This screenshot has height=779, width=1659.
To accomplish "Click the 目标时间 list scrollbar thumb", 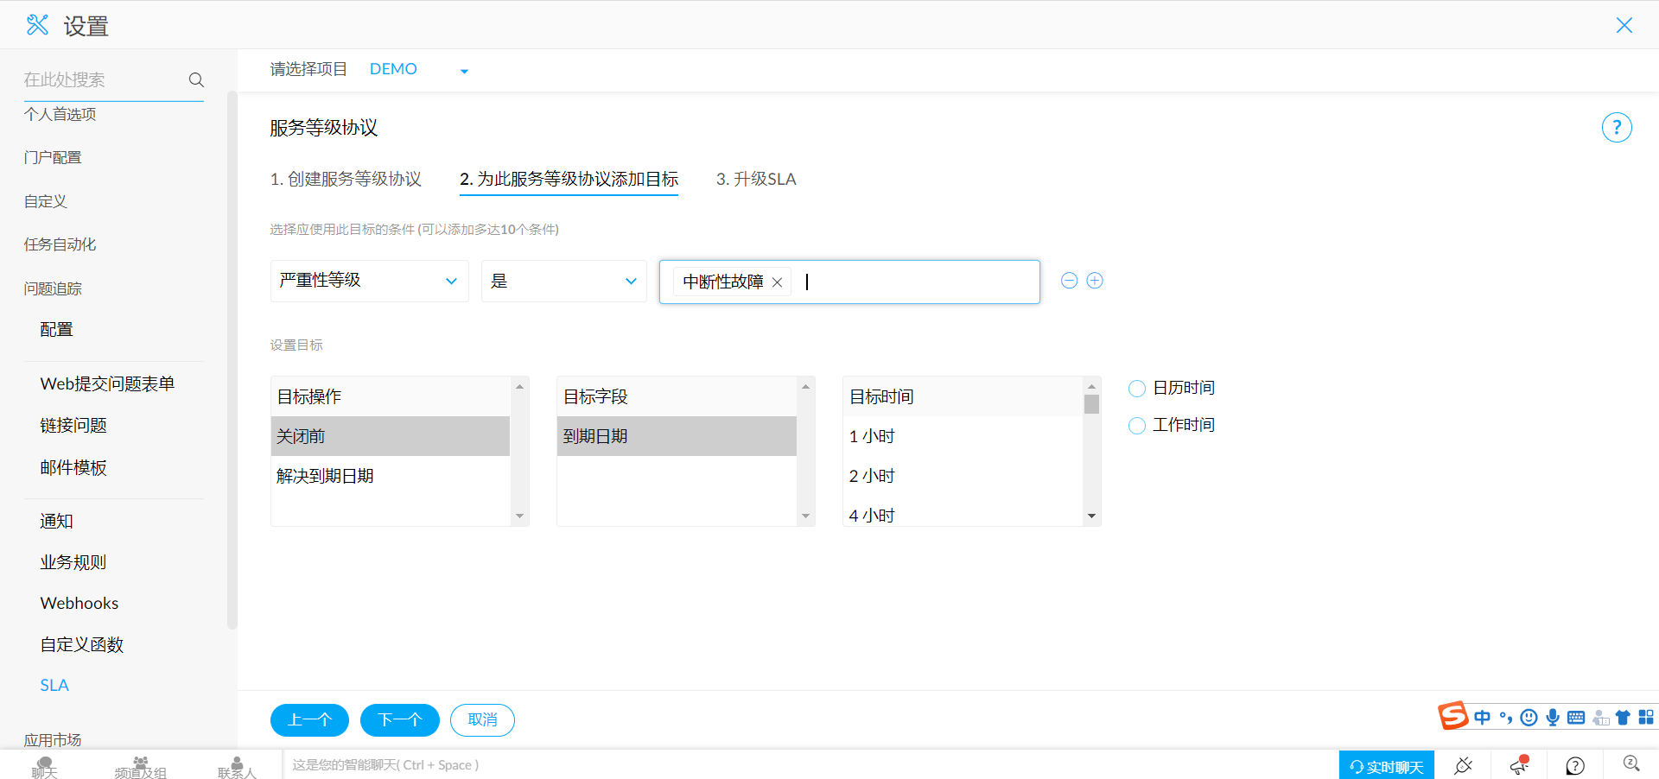I will coord(1091,404).
